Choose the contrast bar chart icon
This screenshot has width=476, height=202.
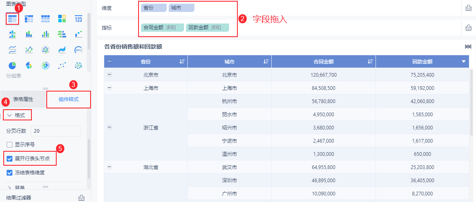pyautogui.click(x=62, y=34)
